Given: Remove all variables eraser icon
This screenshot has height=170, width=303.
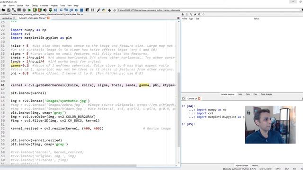Looking at the screenshot, I should pyautogui.click(x=195, y=15).
